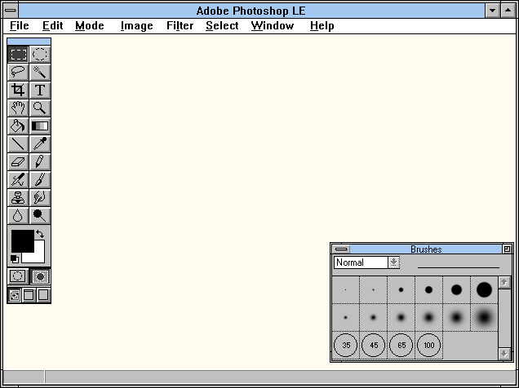Open the Image menu
Viewport: 519px width, 388px height.
pos(136,26)
